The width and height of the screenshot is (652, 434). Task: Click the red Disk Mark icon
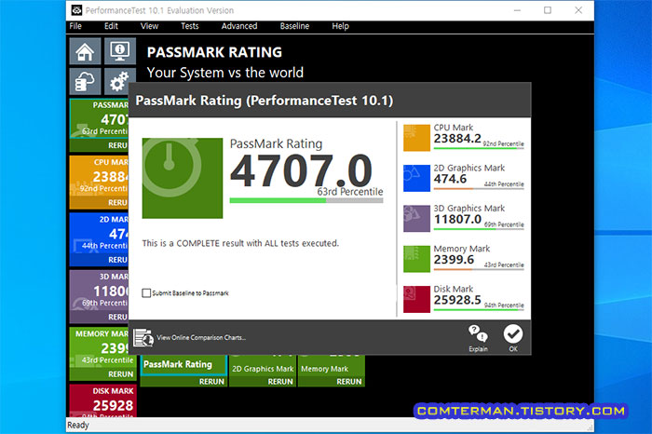coord(416,299)
